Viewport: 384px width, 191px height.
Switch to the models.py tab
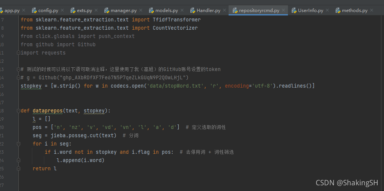pos(167,11)
